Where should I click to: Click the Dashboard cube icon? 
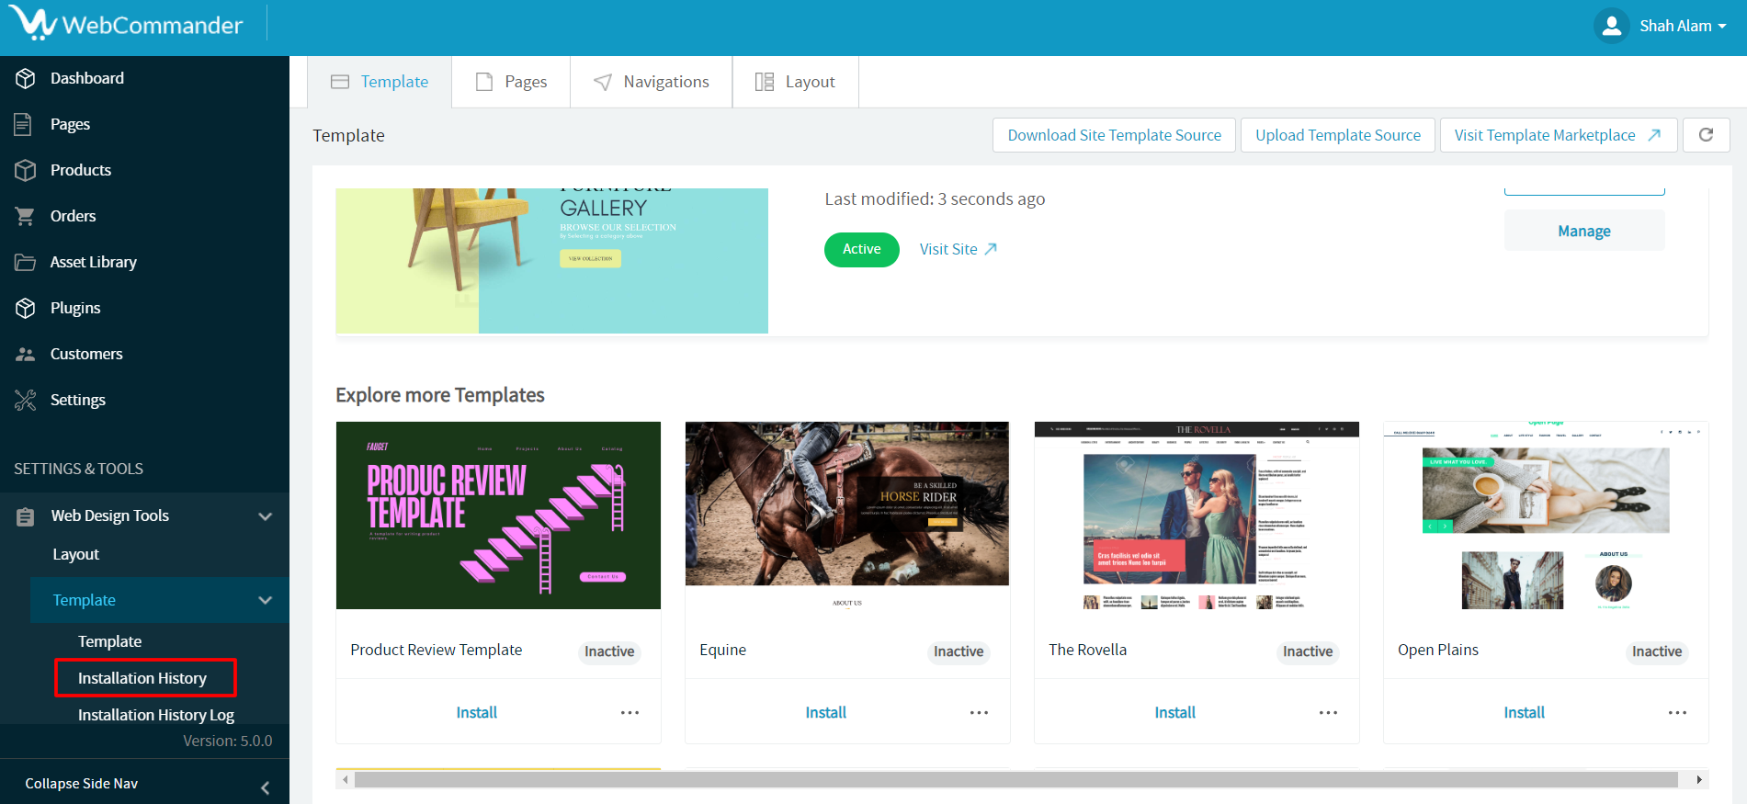[26, 78]
